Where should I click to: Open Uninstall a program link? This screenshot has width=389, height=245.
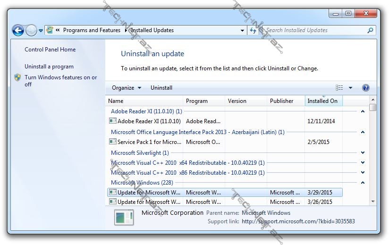click(49, 67)
